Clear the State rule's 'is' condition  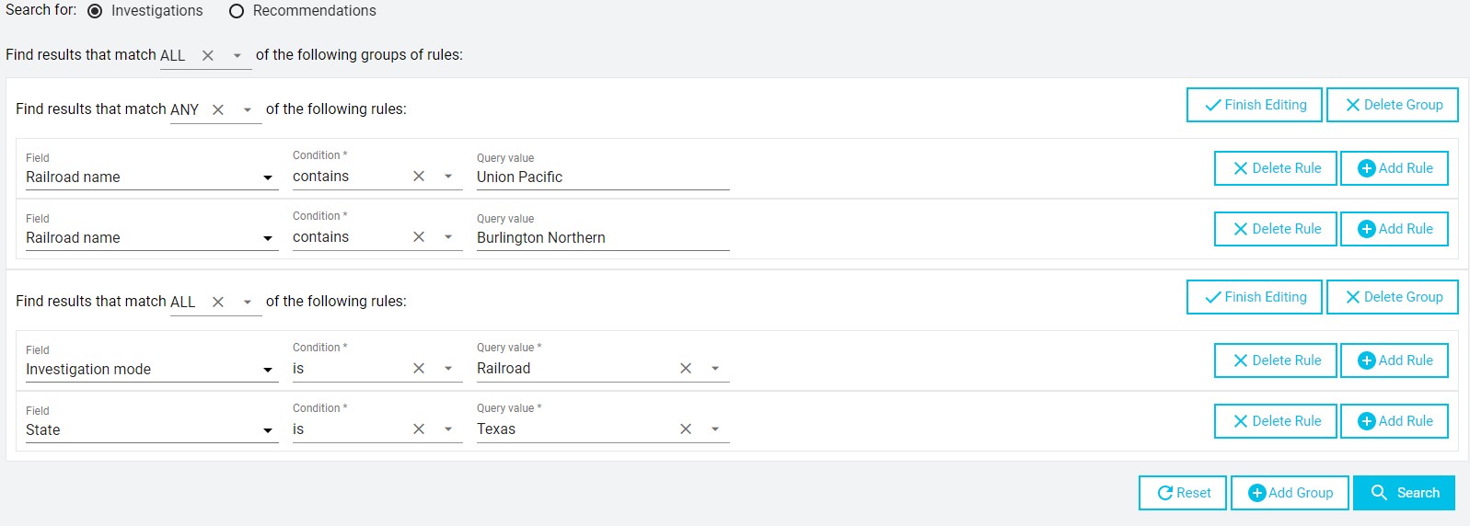click(419, 429)
